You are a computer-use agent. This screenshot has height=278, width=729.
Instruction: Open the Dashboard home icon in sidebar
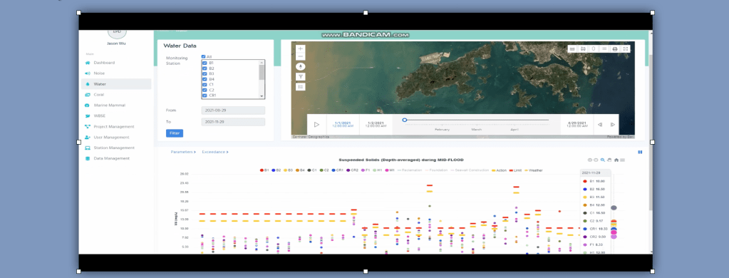pyautogui.click(x=88, y=63)
